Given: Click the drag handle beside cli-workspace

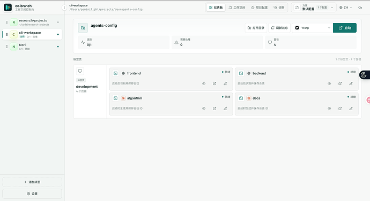Looking at the screenshot, I should [6, 35].
